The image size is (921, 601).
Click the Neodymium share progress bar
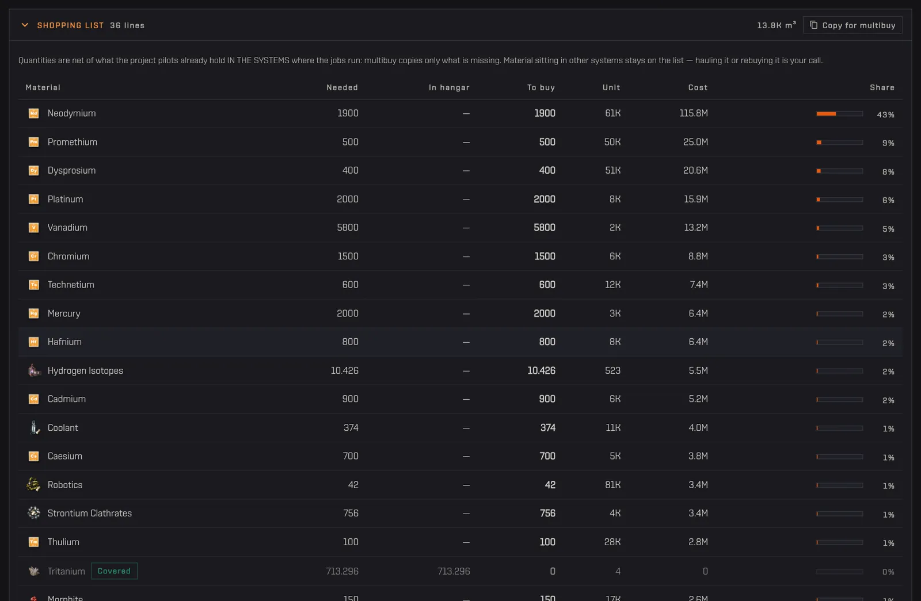(839, 114)
